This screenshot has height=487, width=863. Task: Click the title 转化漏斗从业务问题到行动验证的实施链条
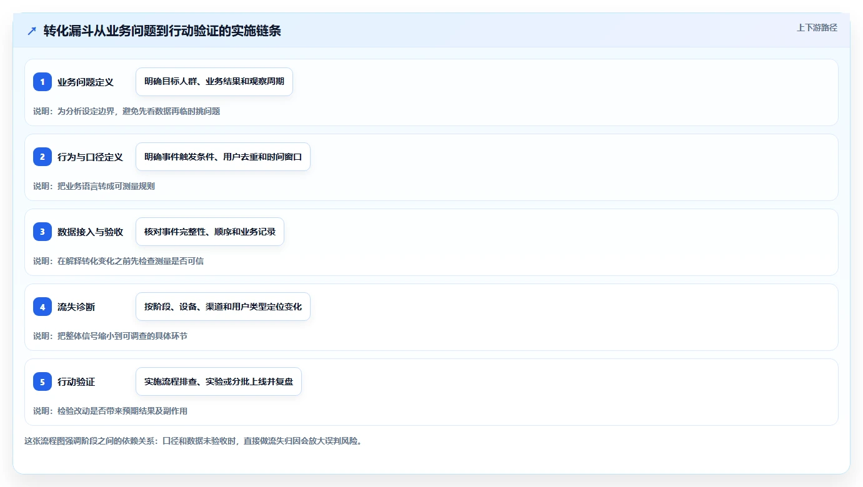(x=162, y=31)
